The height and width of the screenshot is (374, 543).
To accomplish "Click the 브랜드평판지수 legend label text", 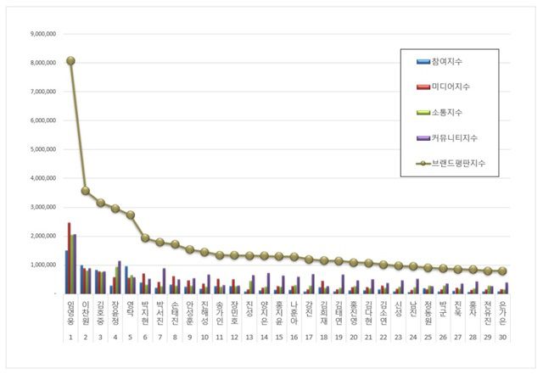I will [x=458, y=160].
